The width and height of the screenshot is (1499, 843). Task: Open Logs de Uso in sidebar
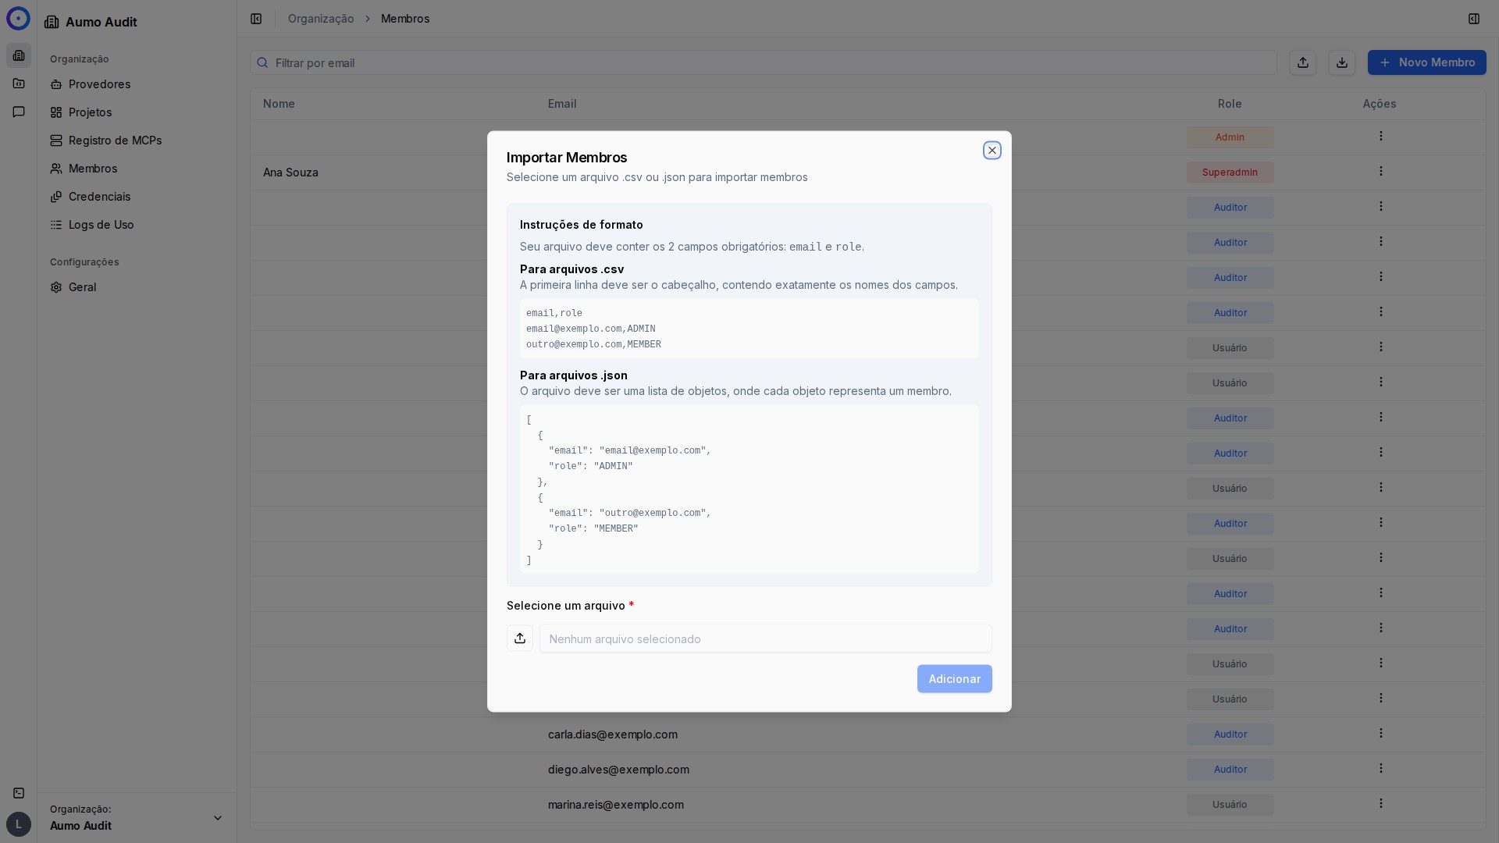point(137,225)
